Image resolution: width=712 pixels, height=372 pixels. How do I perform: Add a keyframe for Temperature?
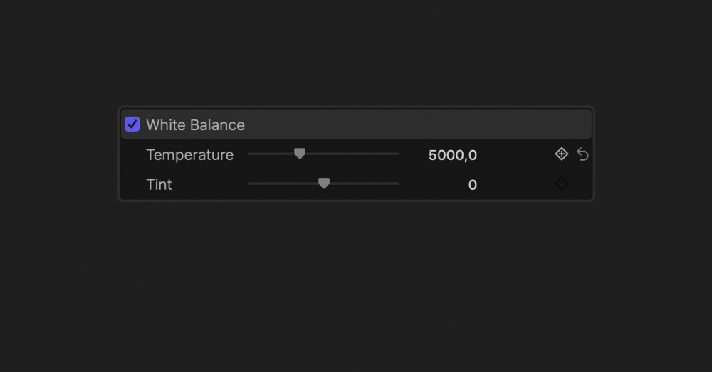tap(562, 154)
